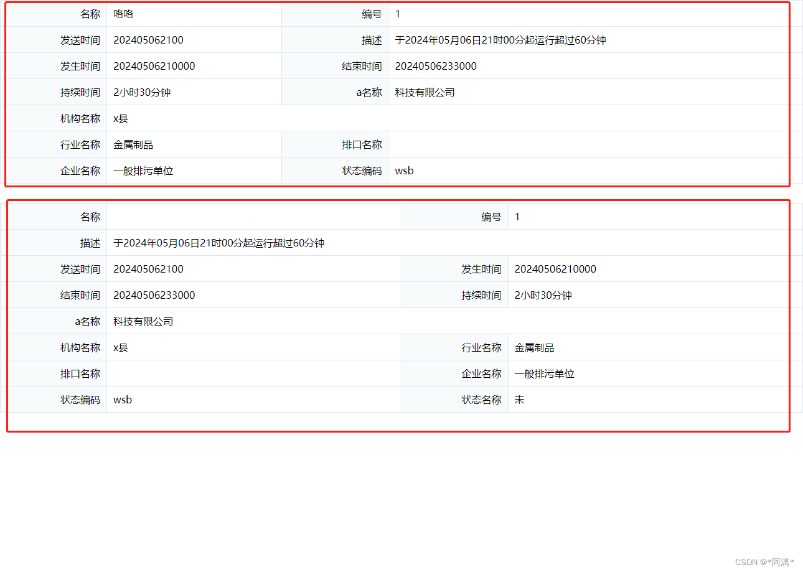Click the value 咯咯 in the upper table
Viewport: 803px width, 572px height.
[123, 14]
